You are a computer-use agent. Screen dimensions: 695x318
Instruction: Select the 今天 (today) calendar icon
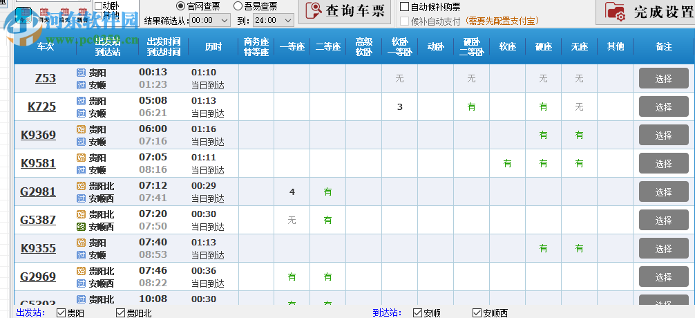[x=24, y=15]
